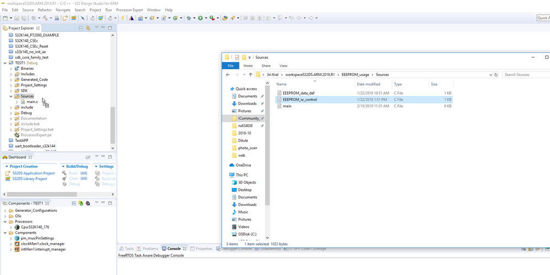
Task: Click the pin_mux PinSettings component icon
Action: [x=17, y=238]
